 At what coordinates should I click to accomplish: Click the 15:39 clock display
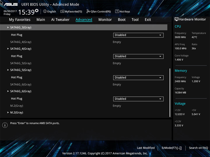[27, 12]
